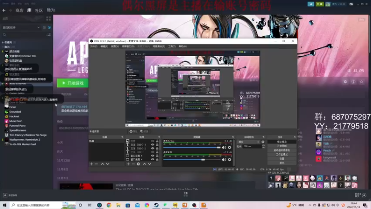371x209 pixels.
Task: Toggle visibility of 窗口采集 4 source
Action: coord(153,159)
